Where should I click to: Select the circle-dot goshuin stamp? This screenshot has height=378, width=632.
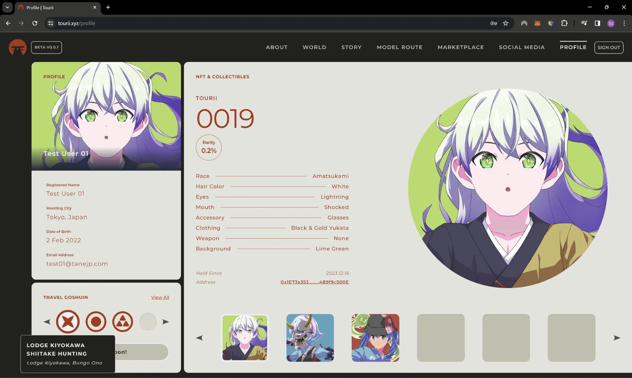pyautogui.click(x=96, y=322)
